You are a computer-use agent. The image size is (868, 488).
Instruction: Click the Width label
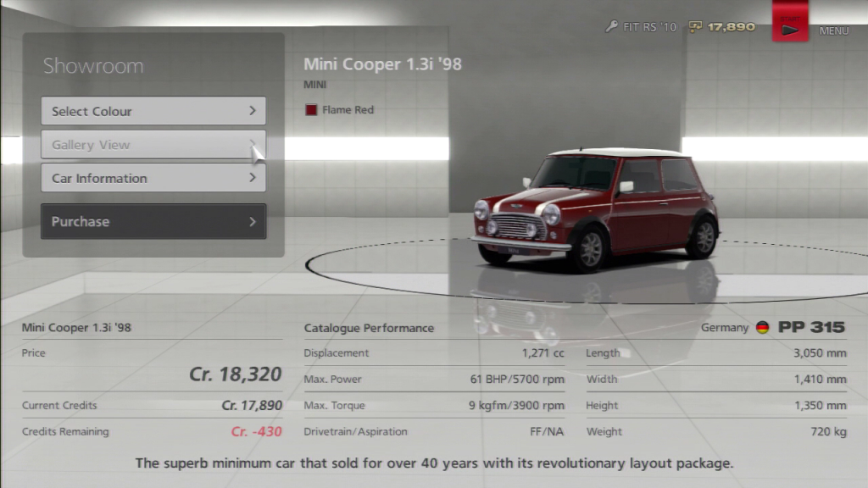pos(602,379)
